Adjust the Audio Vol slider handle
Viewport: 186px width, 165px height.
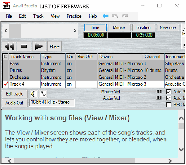(x=159, y=98)
